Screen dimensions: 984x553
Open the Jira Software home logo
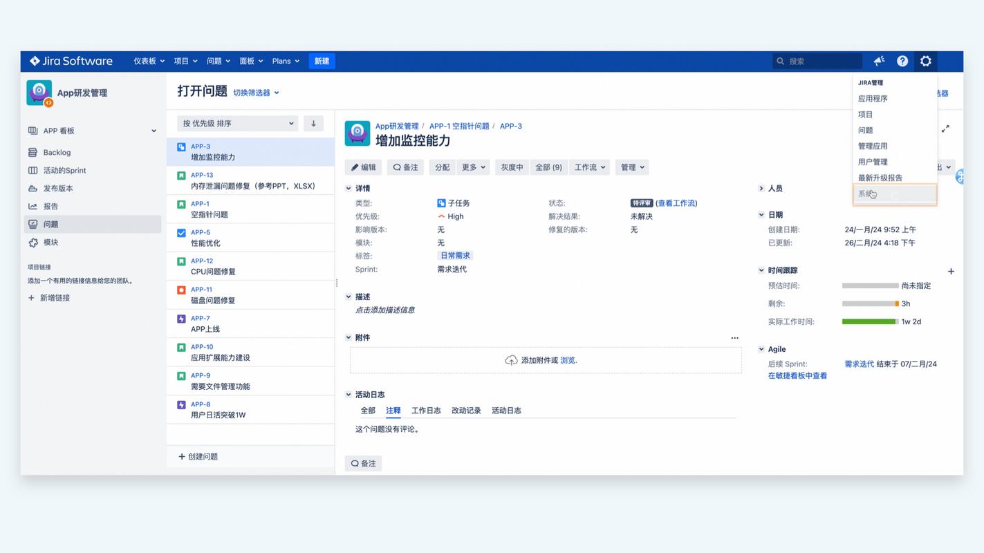point(70,61)
